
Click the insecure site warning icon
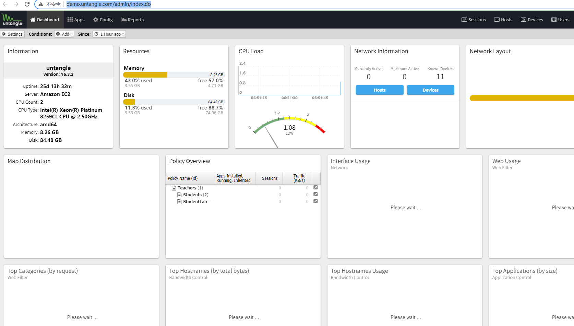point(41,4)
